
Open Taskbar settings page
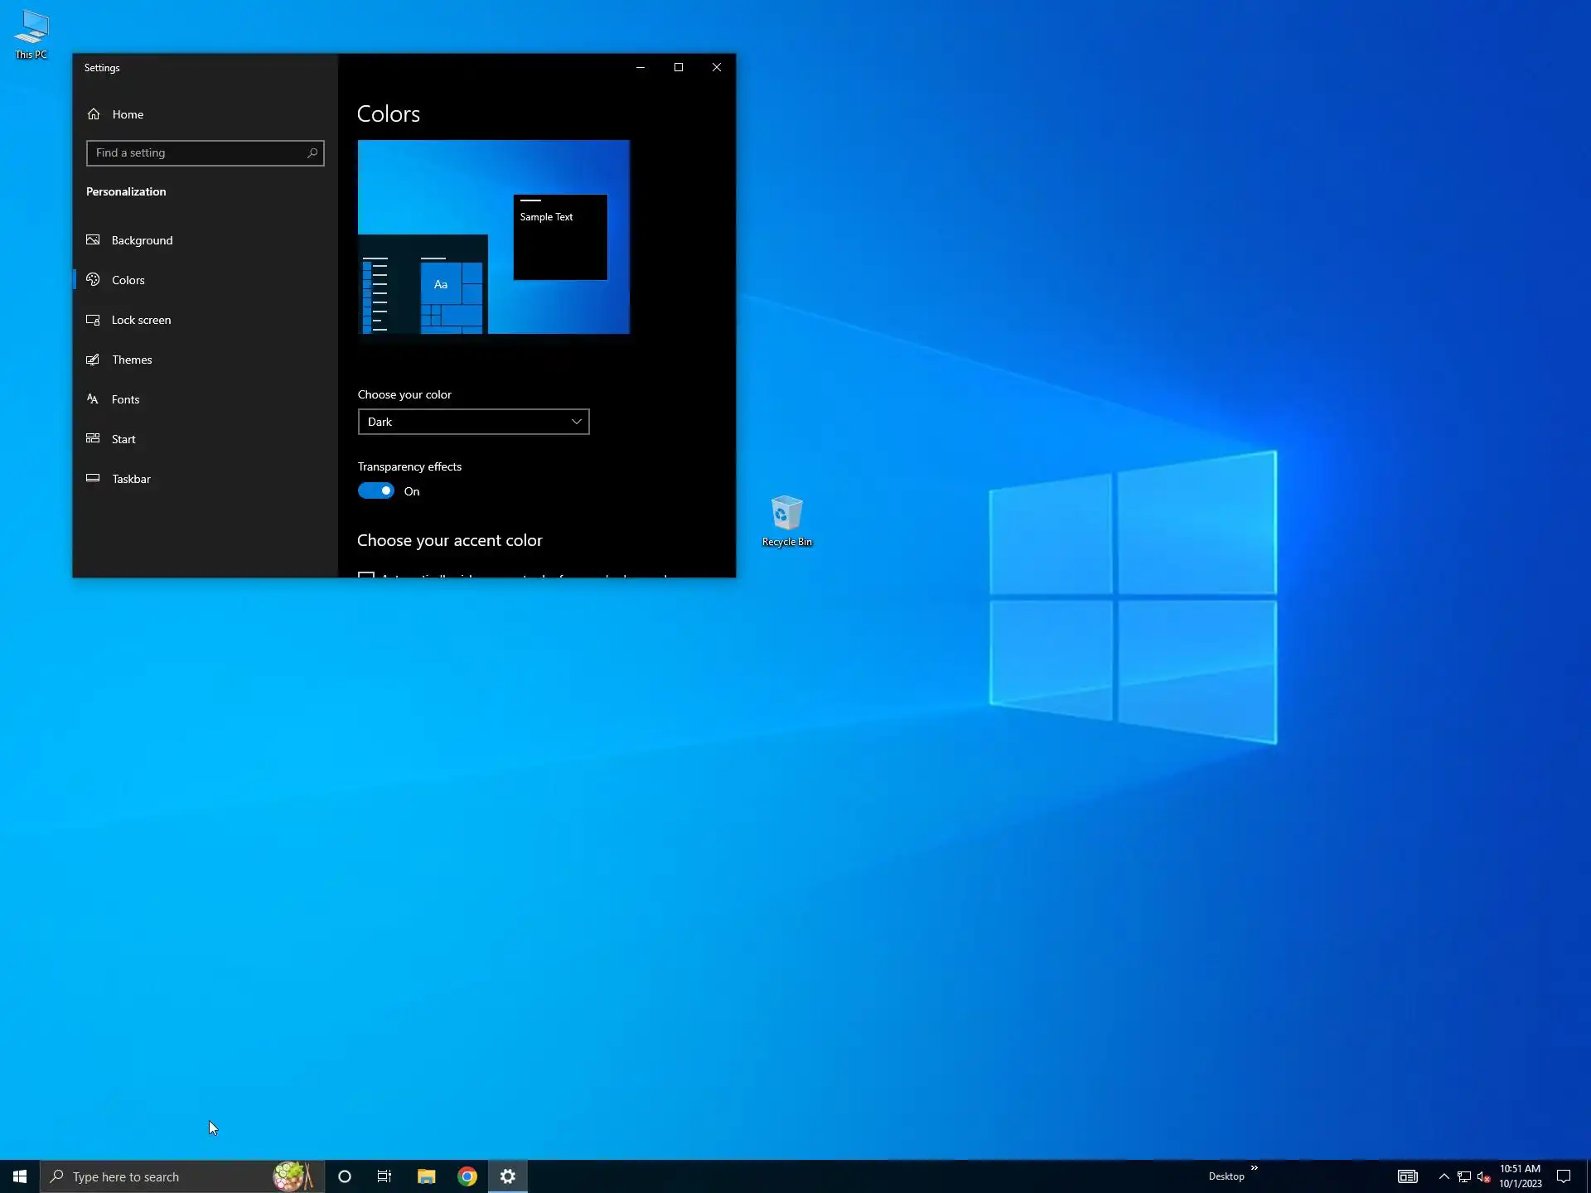[x=131, y=479]
